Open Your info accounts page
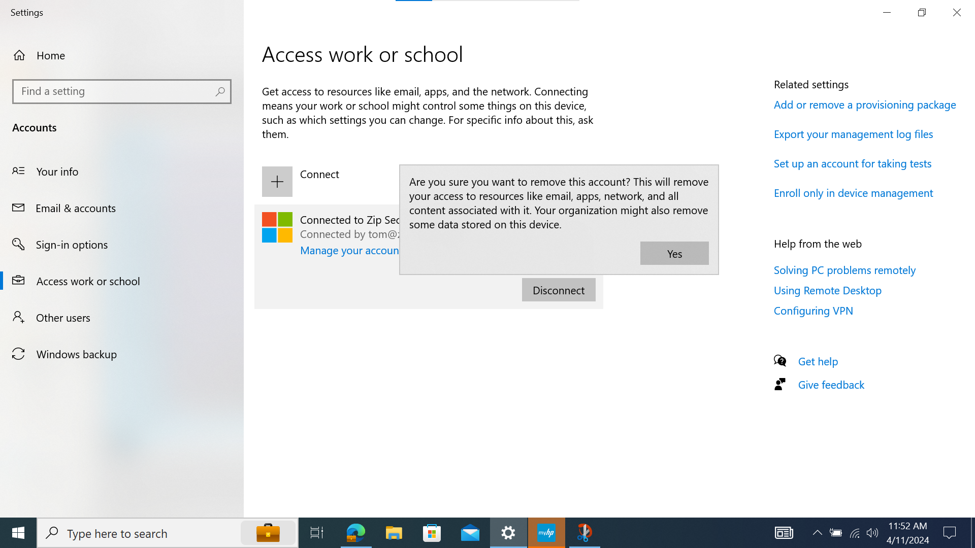The image size is (975, 548). (57, 172)
